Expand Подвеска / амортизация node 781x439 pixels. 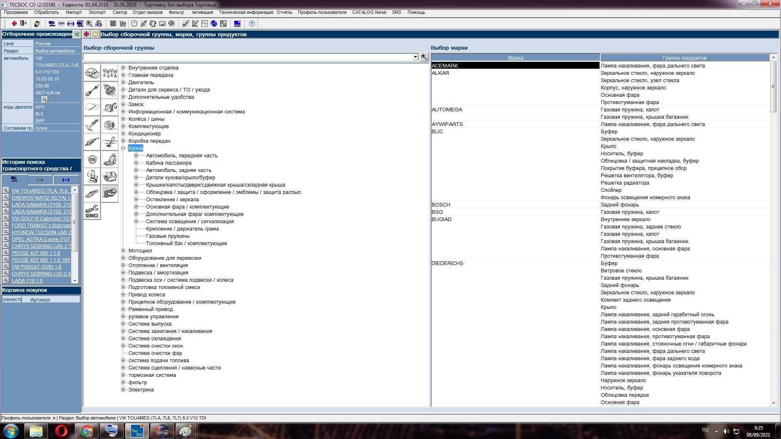pos(123,273)
